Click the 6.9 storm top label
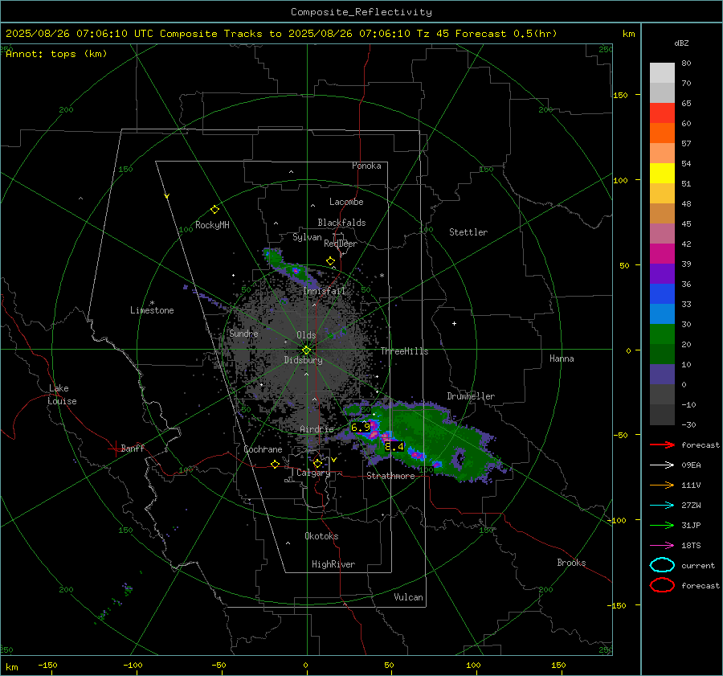This screenshot has height=676, width=723. click(361, 428)
